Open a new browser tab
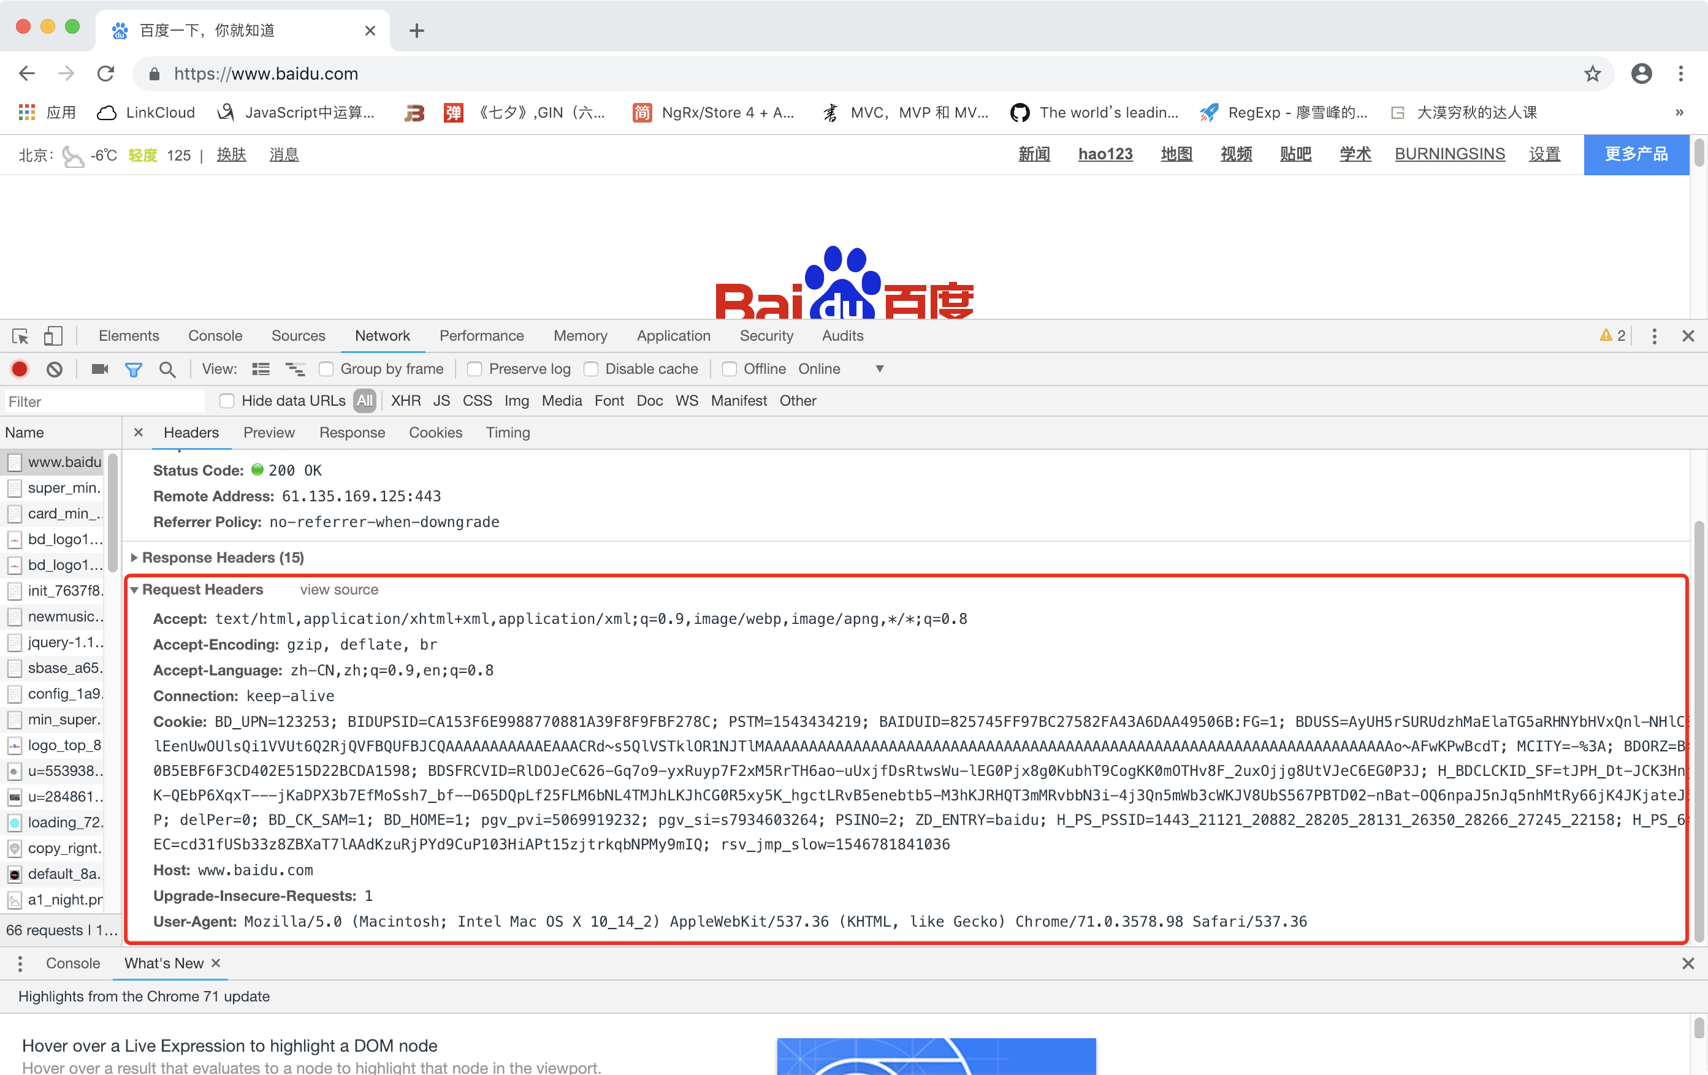This screenshot has height=1075, width=1708. tap(417, 31)
